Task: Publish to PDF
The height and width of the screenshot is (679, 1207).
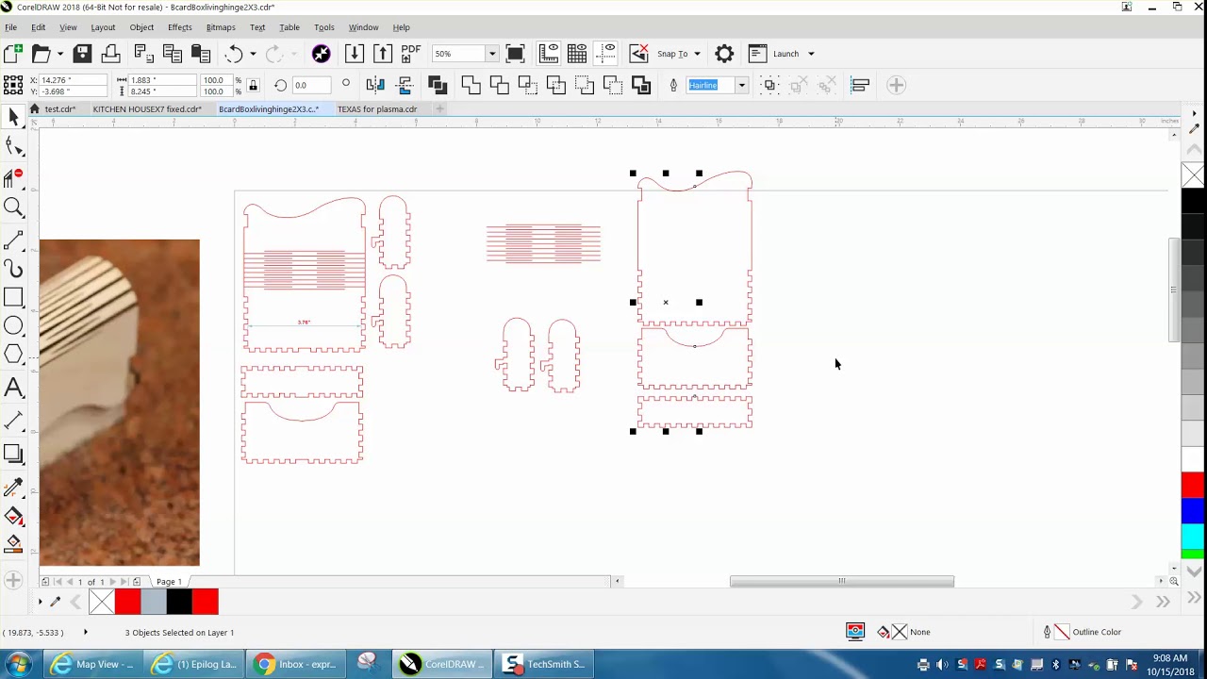Action: pyautogui.click(x=411, y=54)
